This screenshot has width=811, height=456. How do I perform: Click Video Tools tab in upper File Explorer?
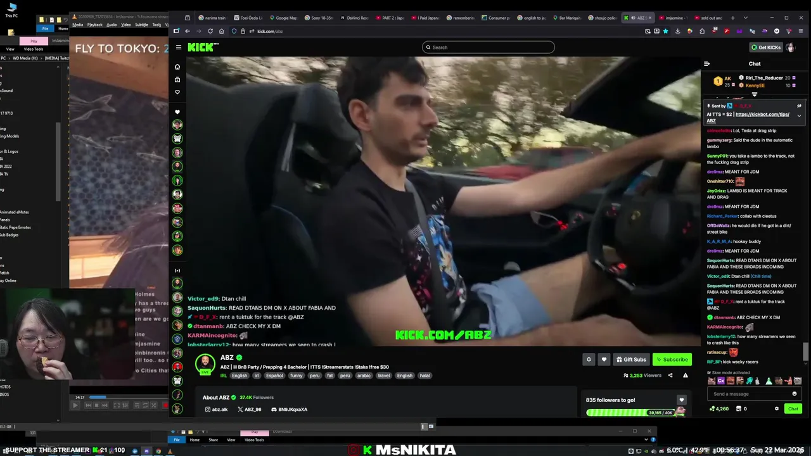pyautogui.click(x=33, y=49)
